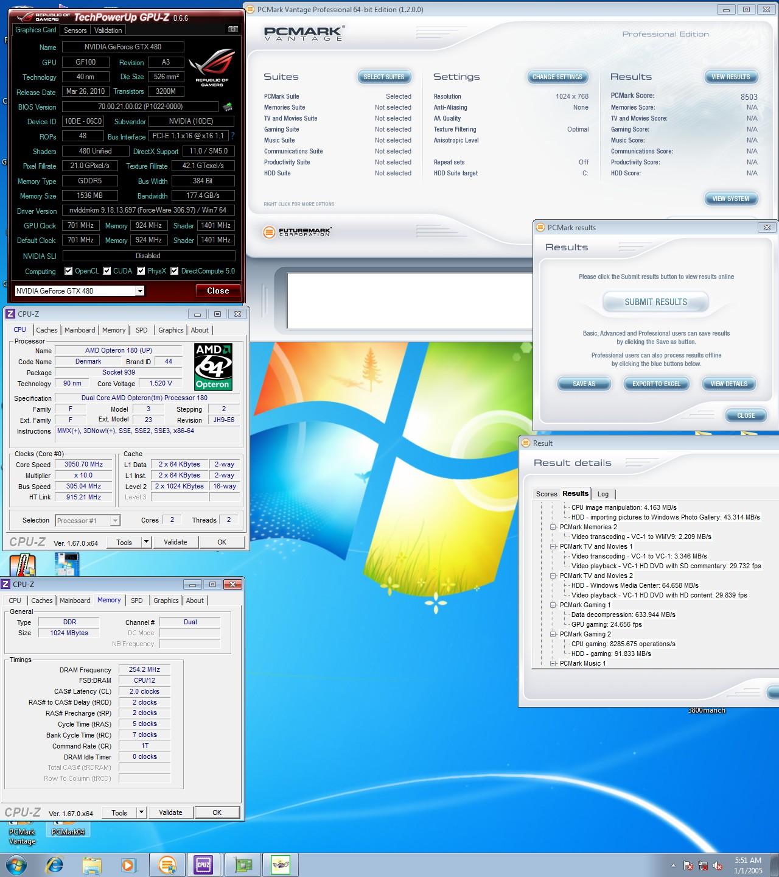The image size is (779, 877).
Task: Click the Change Settings button
Action: (557, 77)
